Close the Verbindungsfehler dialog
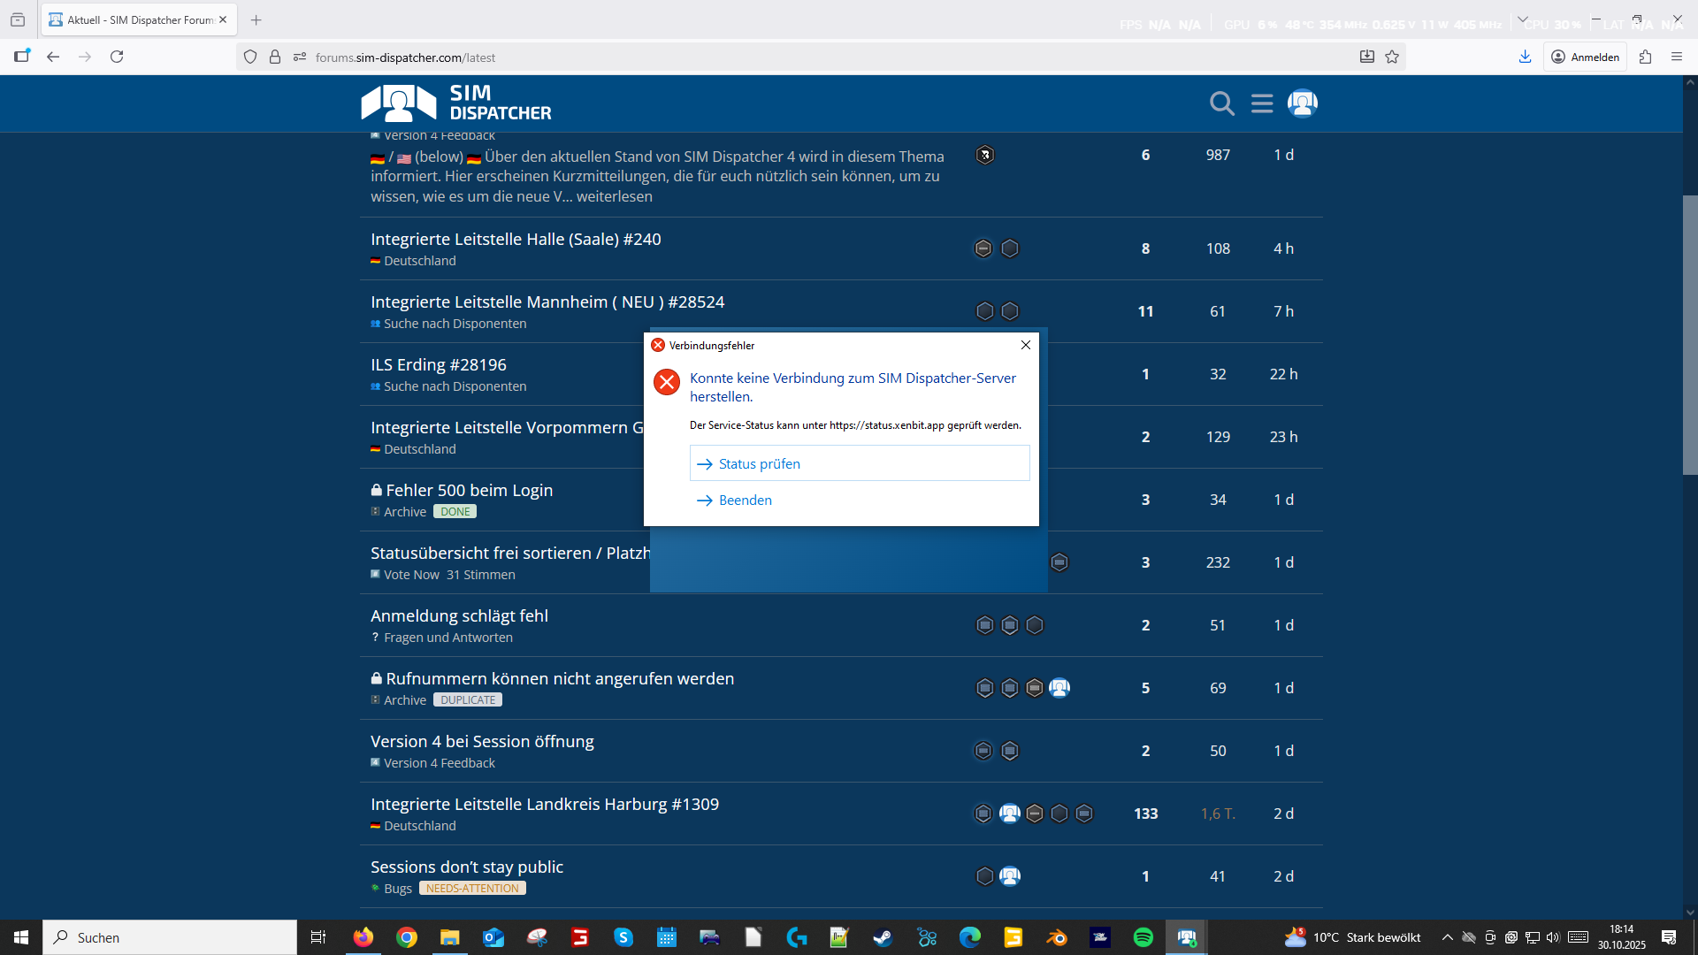Image resolution: width=1698 pixels, height=955 pixels. [x=1026, y=345]
